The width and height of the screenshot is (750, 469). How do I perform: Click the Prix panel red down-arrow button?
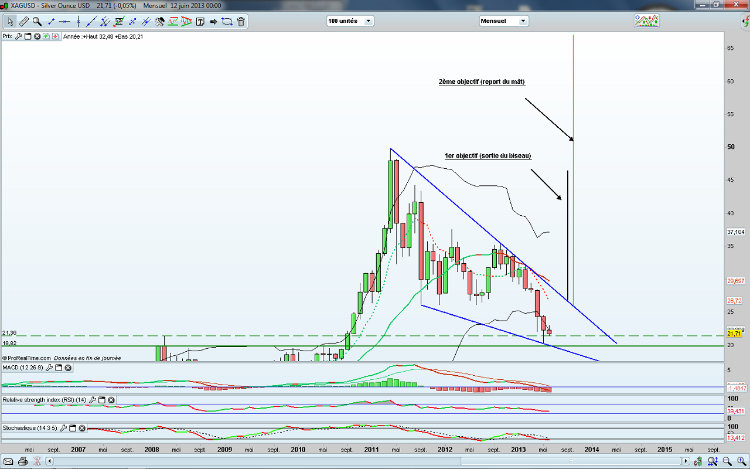point(55,36)
